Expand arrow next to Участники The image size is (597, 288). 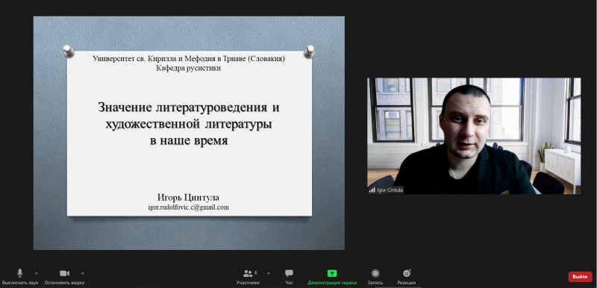pyautogui.click(x=269, y=273)
